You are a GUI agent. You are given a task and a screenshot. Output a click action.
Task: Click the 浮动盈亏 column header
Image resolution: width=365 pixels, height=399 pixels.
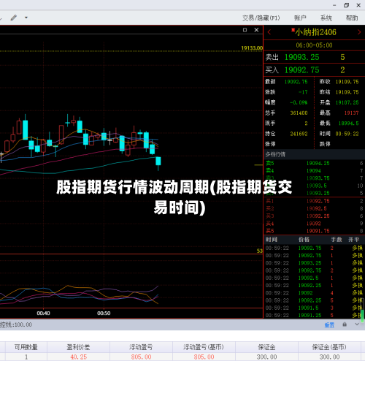141,347
